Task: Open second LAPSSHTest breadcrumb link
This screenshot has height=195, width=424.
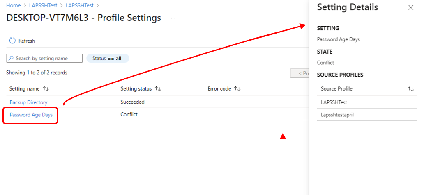Action: click(x=80, y=5)
